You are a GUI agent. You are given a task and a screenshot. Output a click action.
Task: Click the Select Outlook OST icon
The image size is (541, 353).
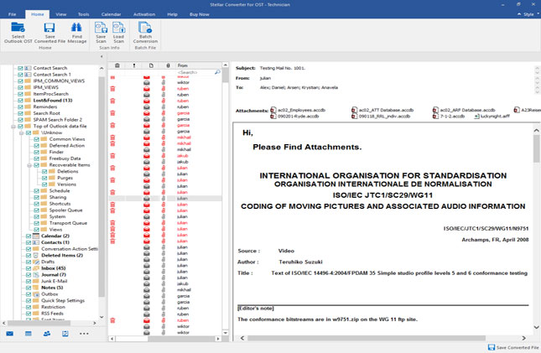[x=18, y=28]
